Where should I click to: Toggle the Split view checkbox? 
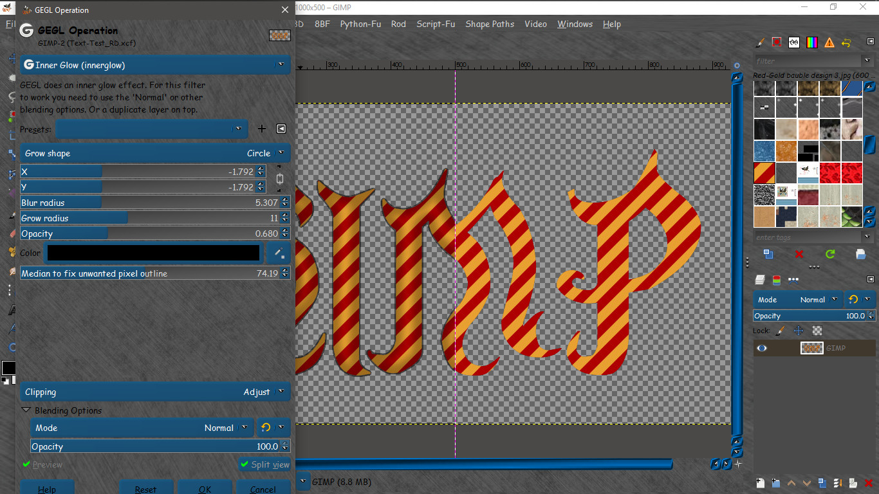(264, 464)
